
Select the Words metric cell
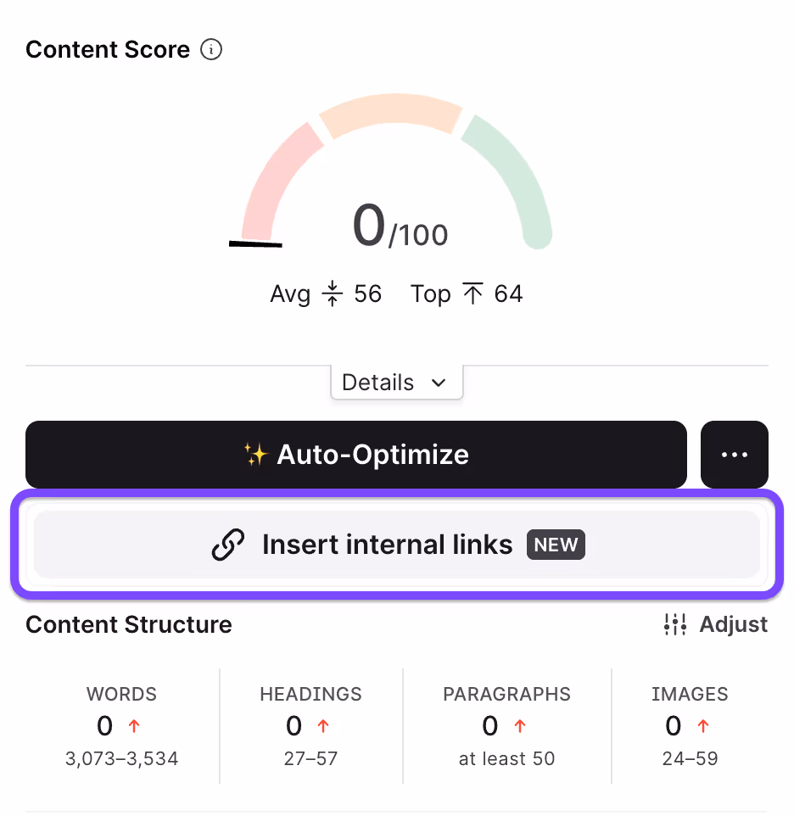(122, 726)
